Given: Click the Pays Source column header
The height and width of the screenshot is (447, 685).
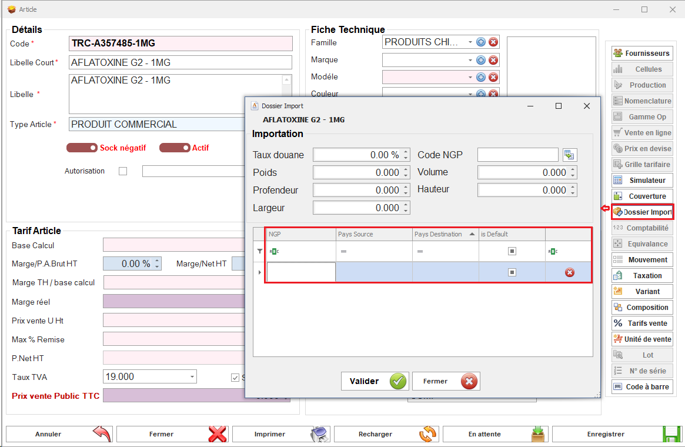Looking at the screenshot, I should pyautogui.click(x=373, y=234).
